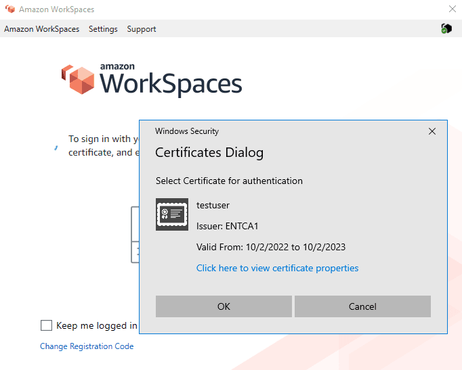The width and height of the screenshot is (462, 370).
Task: Open the Support menu
Action: click(x=142, y=29)
